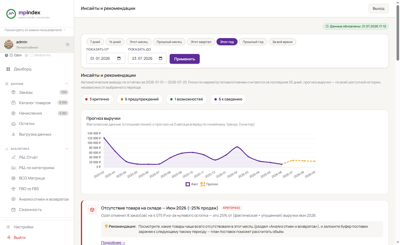Select the 7 дней period
The image size is (400, 245).
click(95, 42)
